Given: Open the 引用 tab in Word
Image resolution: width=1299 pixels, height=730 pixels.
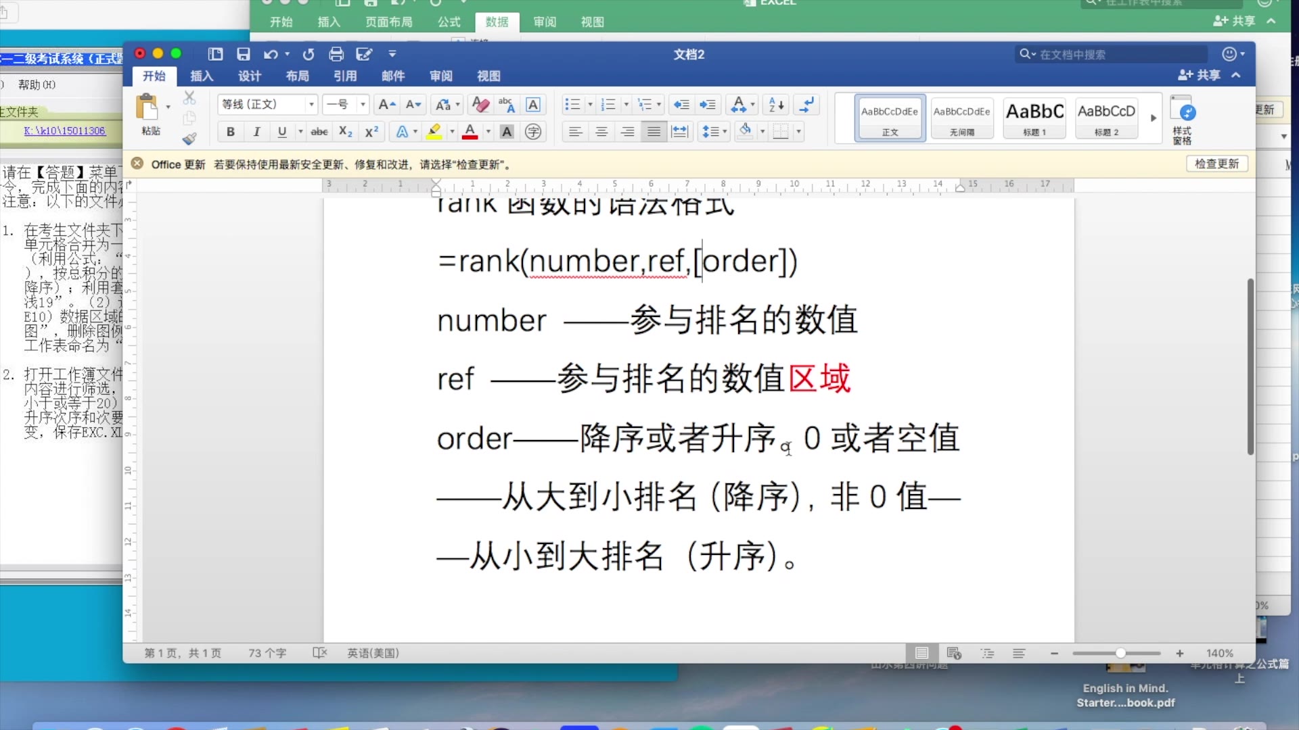Looking at the screenshot, I should coord(345,76).
